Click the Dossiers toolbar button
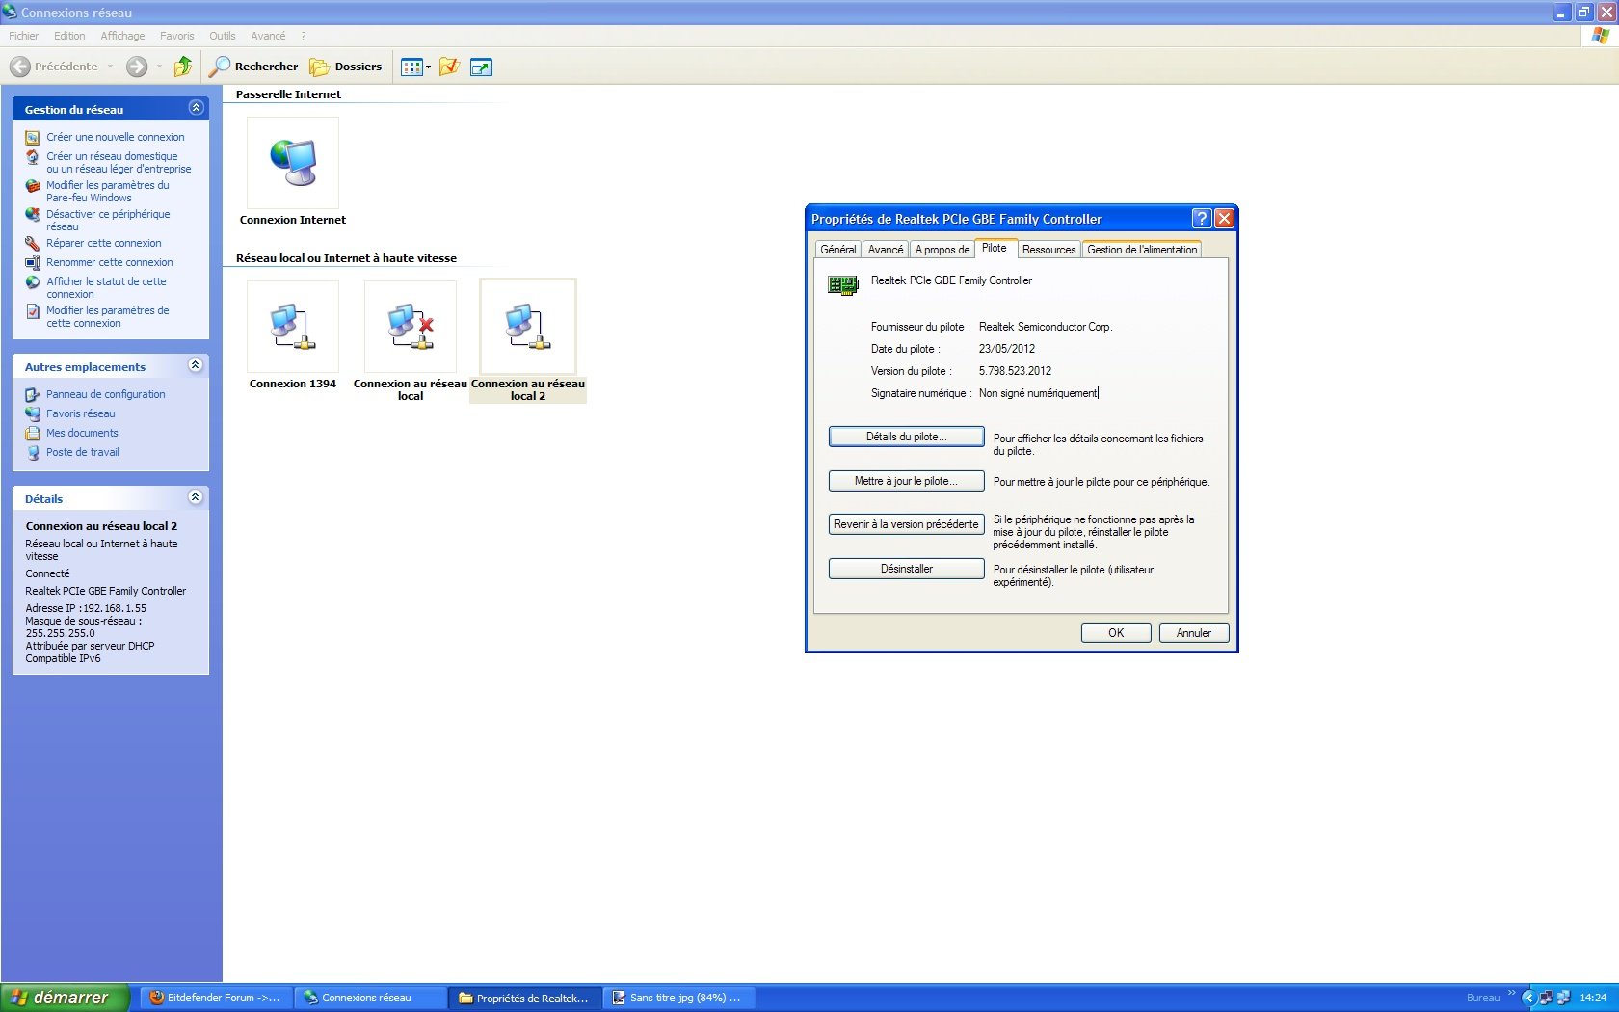This screenshot has width=1619, height=1012. click(346, 67)
